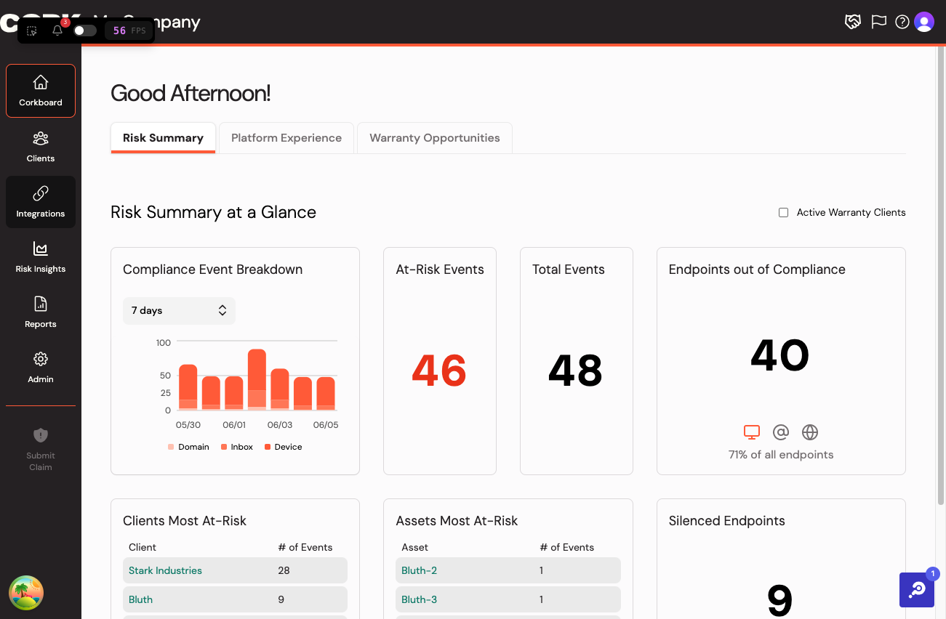
Task: Toggle the Inbox legend swatch
Action: click(x=224, y=447)
